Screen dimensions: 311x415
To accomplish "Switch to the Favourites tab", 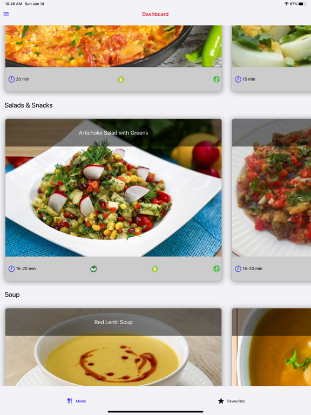I will pyautogui.click(x=232, y=401).
